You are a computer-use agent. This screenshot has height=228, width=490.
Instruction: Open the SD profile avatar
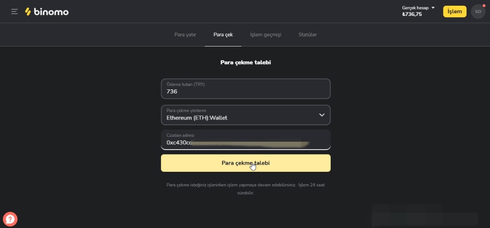pyautogui.click(x=478, y=12)
